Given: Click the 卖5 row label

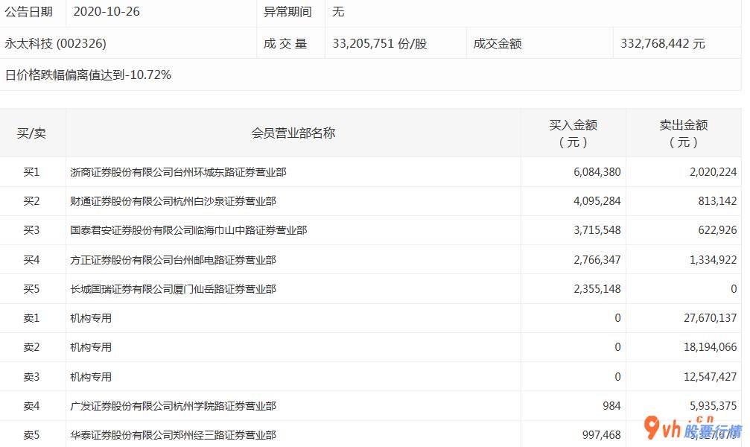Looking at the screenshot, I should point(31,436).
